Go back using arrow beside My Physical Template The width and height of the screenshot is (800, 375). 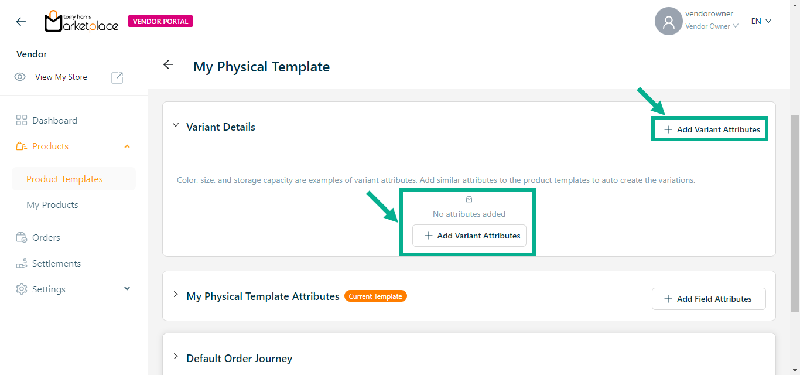(x=169, y=65)
